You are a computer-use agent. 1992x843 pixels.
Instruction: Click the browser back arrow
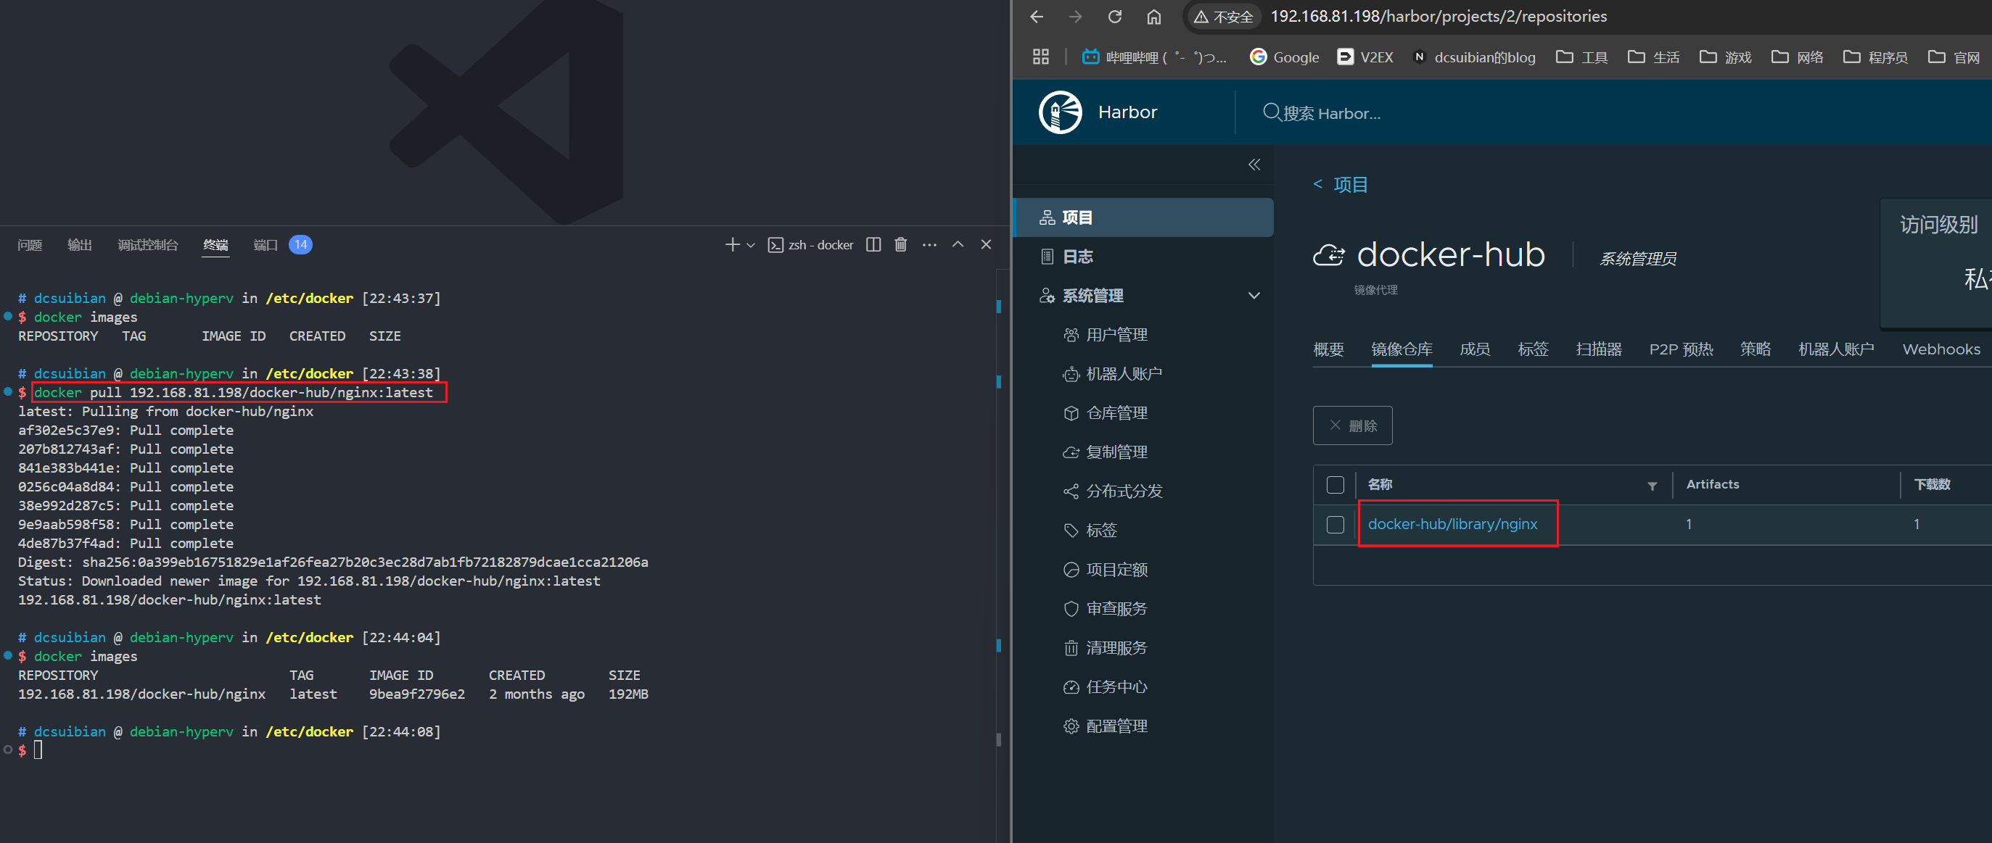coord(1037,16)
